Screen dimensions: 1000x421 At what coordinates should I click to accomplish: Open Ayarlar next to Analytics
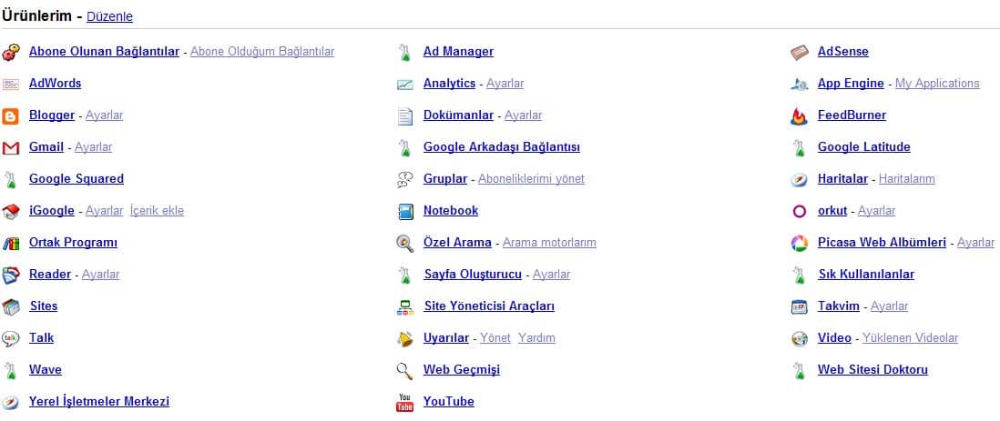coord(505,84)
